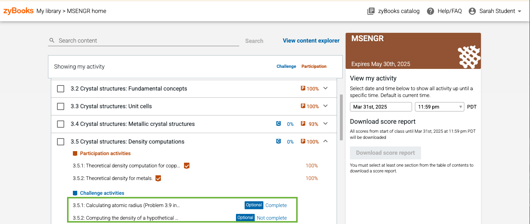
Task: Open the zyBooks catalog link
Action: click(399, 11)
